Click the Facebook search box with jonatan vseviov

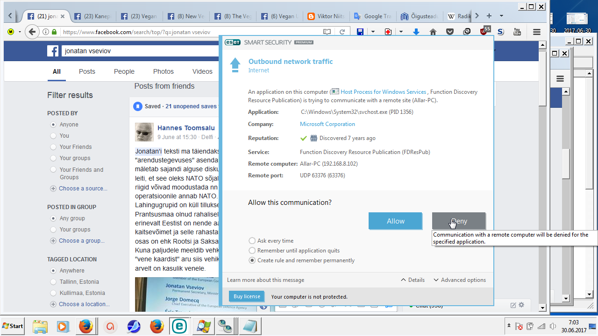(140, 51)
